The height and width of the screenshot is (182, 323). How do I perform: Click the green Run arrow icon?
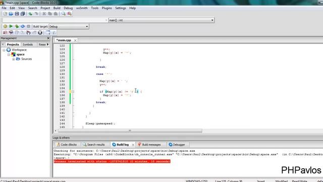(11, 26)
